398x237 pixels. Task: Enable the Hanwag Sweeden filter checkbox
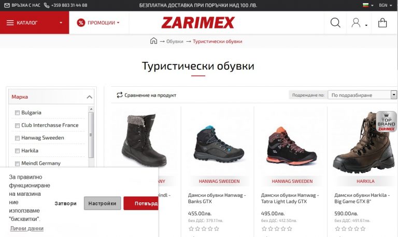tap(17, 138)
